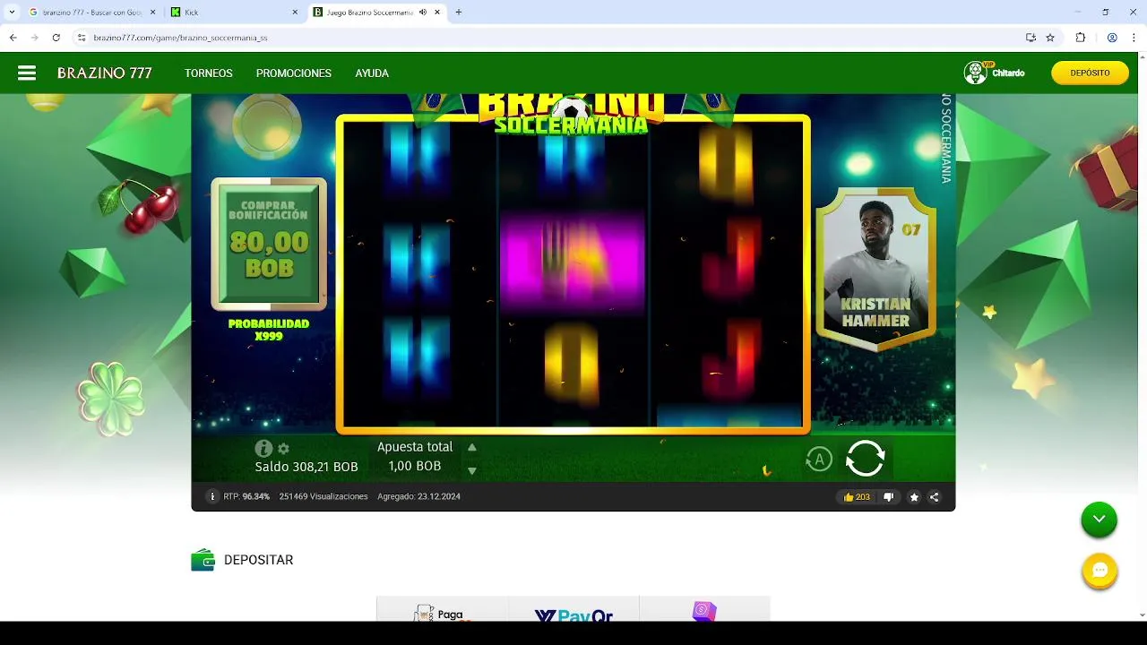Show RTP info icon in game footer
The width and height of the screenshot is (1147, 645).
point(212,496)
